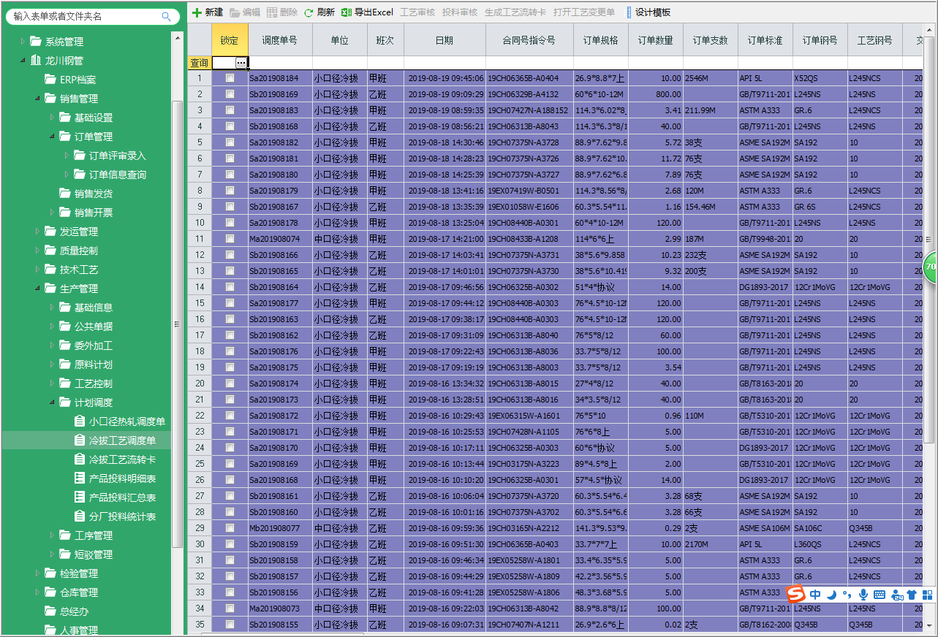
Task: Sort by 调度单号 column header
Action: coord(280,40)
